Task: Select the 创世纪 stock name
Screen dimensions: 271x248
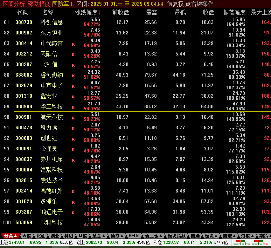Action: pos(49,138)
